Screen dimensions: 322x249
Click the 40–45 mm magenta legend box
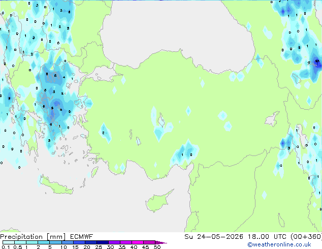pos(138,242)
